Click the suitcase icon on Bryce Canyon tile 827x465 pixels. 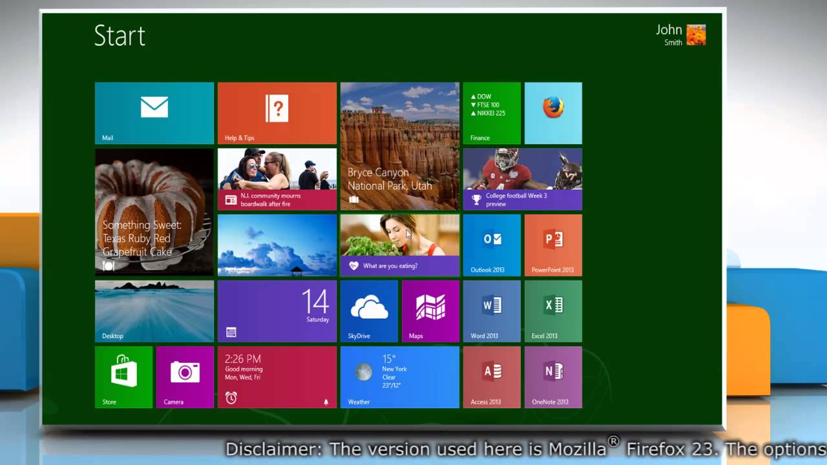click(x=353, y=200)
